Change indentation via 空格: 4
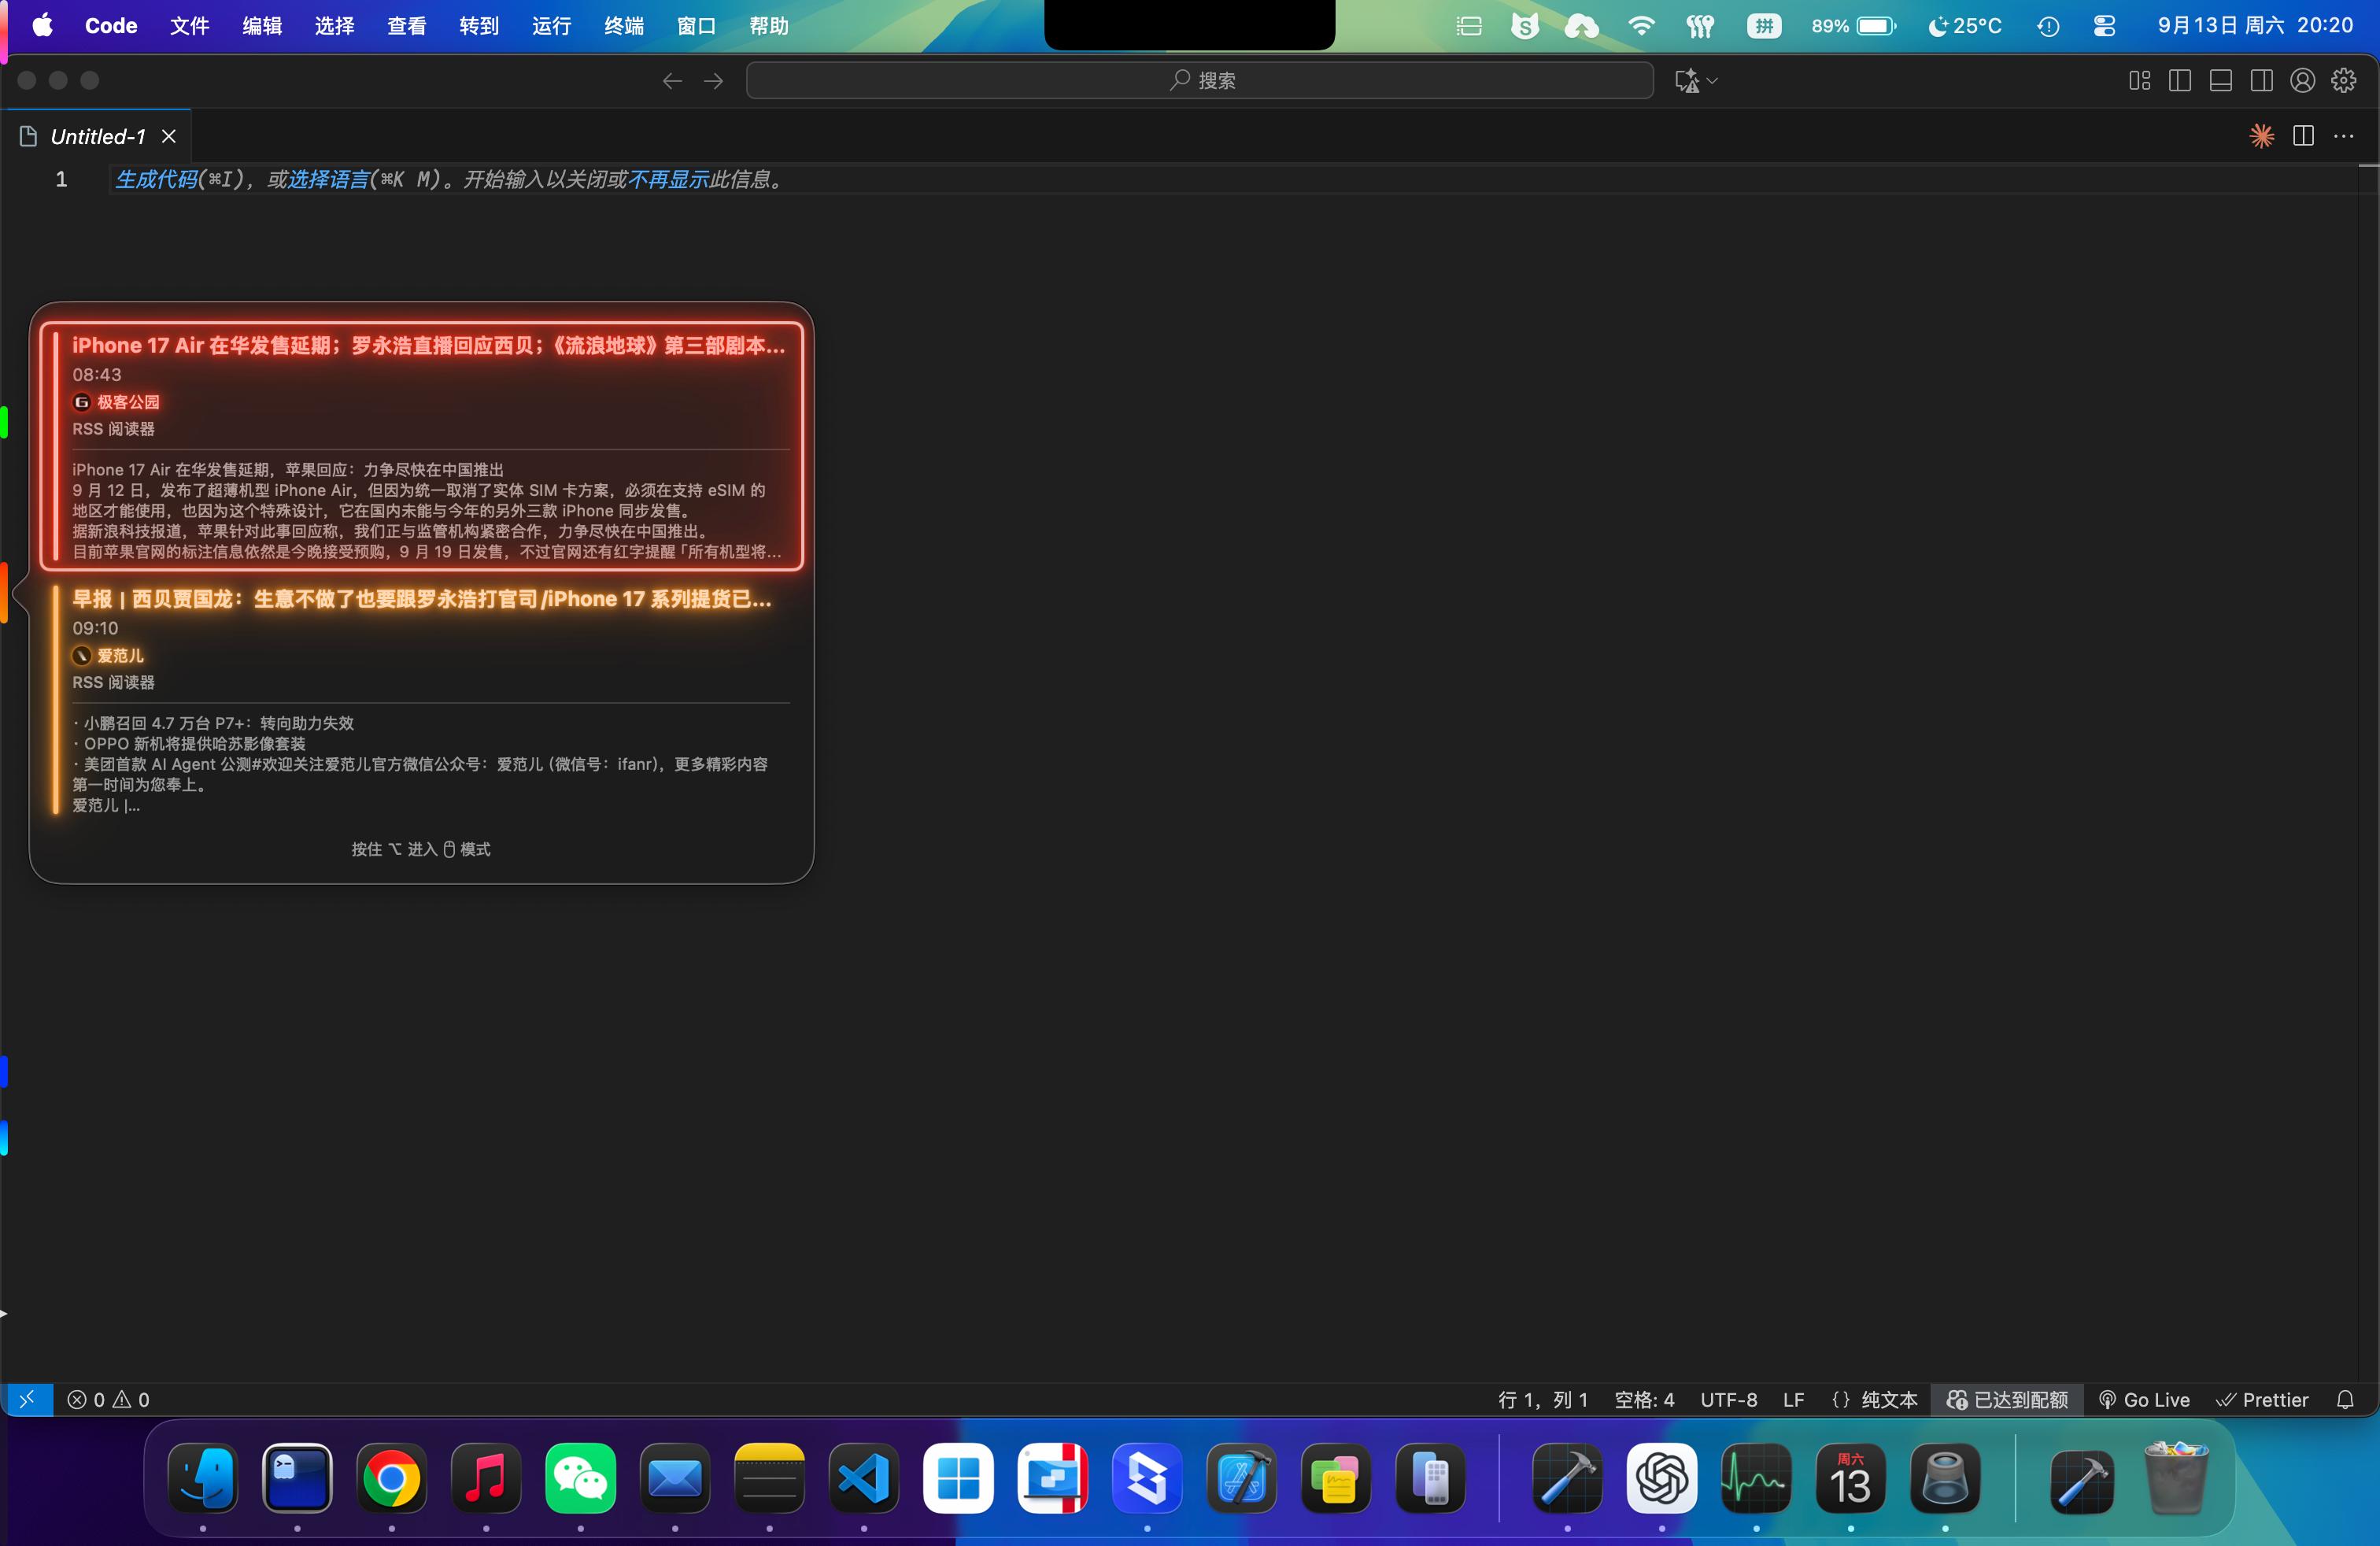Screen dimensions: 2380x1546 tap(1644, 1399)
